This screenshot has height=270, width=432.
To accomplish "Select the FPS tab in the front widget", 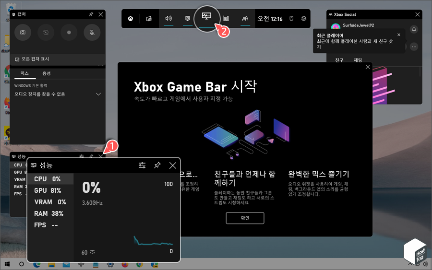I will coord(51,225).
